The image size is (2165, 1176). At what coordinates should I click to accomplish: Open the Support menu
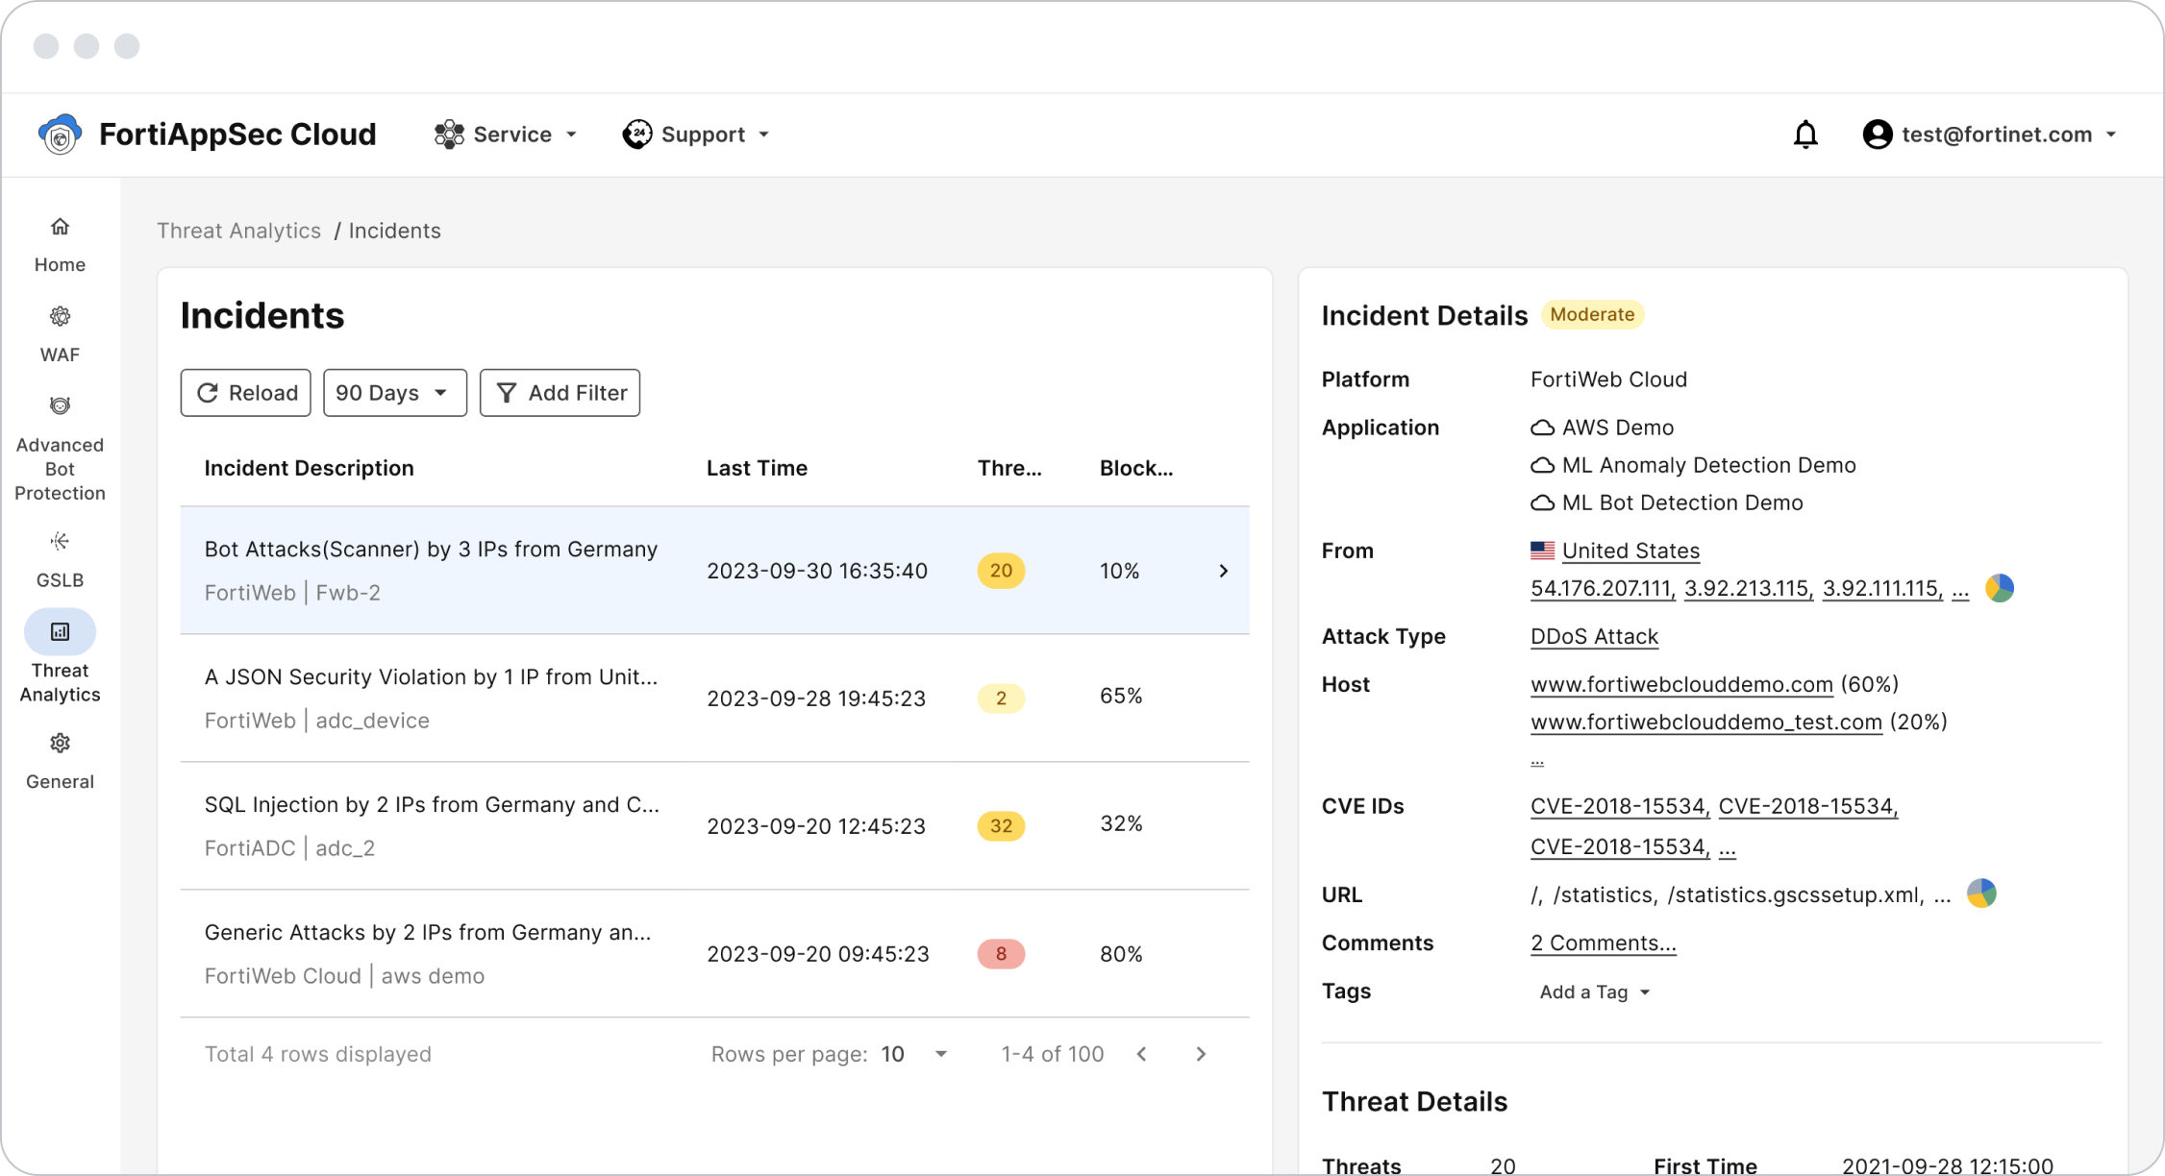tap(696, 134)
